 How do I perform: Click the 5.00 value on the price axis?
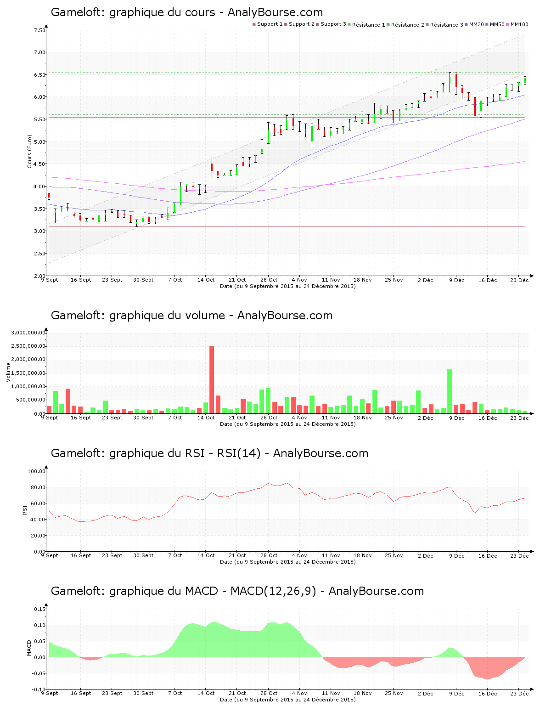[39, 142]
